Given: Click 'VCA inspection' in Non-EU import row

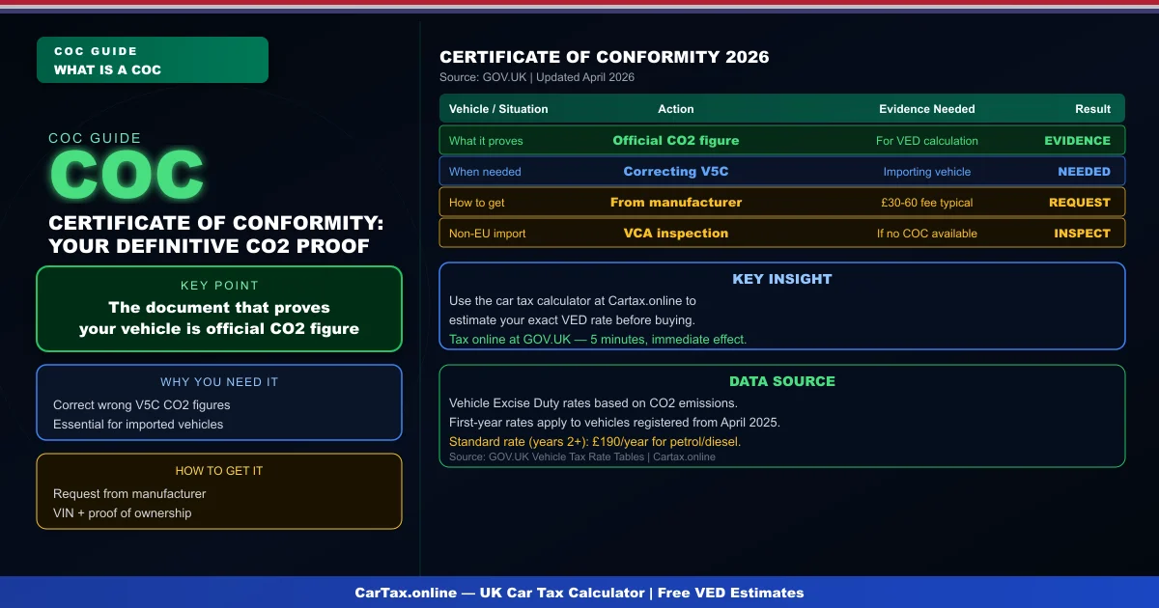Looking at the screenshot, I should point(675,234).
